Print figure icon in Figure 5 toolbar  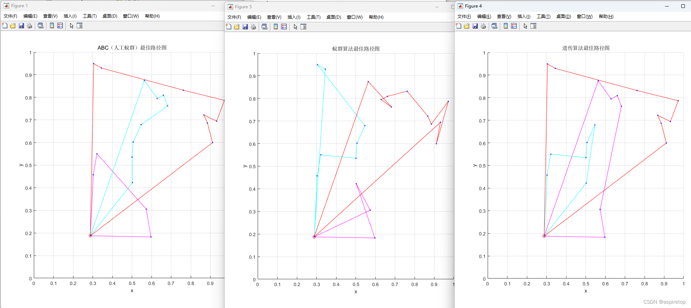tap(253, 27)
